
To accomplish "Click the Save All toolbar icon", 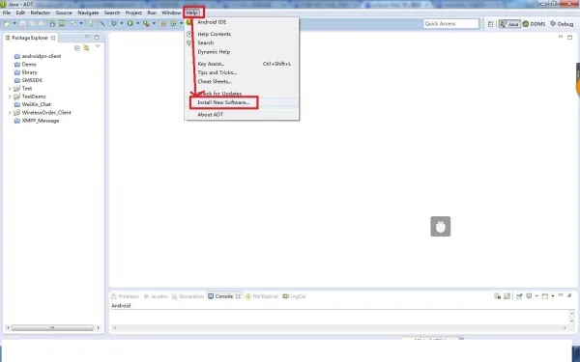I will tap(32, 23).
